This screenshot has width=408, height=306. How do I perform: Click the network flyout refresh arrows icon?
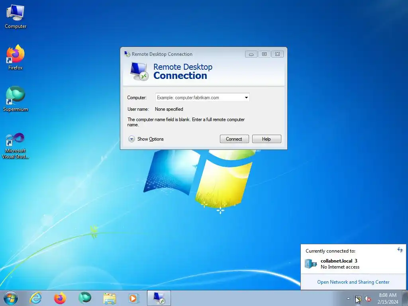(x=400, y=250)
